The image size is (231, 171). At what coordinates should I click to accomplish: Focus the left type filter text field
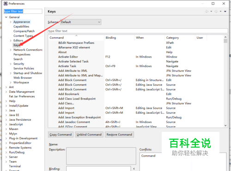[x=23, y=12]
